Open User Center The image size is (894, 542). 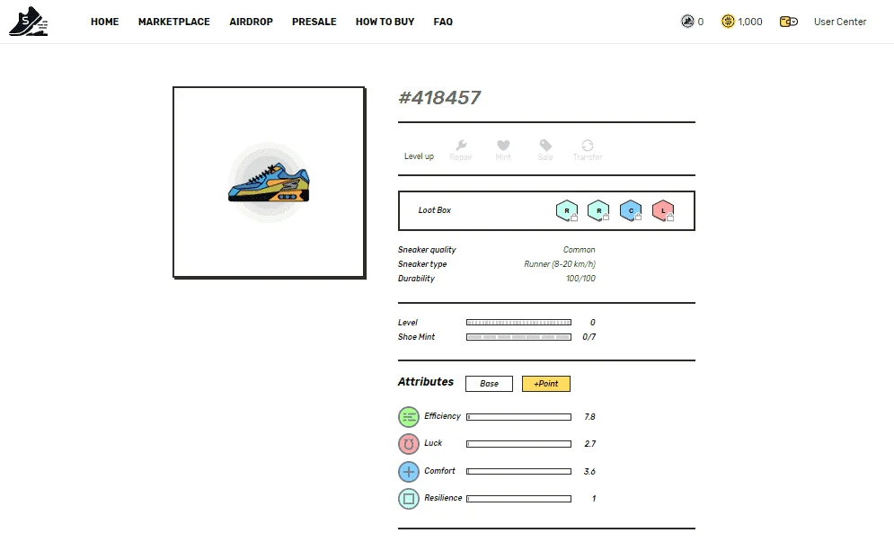[840, 22]
